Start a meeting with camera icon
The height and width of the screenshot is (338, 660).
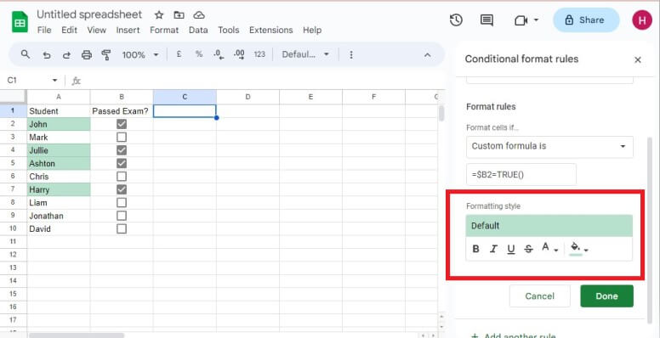point(521,20)
